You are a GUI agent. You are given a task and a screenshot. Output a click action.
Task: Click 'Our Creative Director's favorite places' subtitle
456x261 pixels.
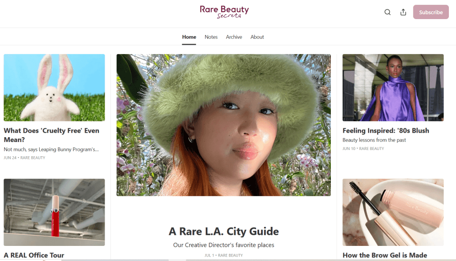click(x=224, y=245)
